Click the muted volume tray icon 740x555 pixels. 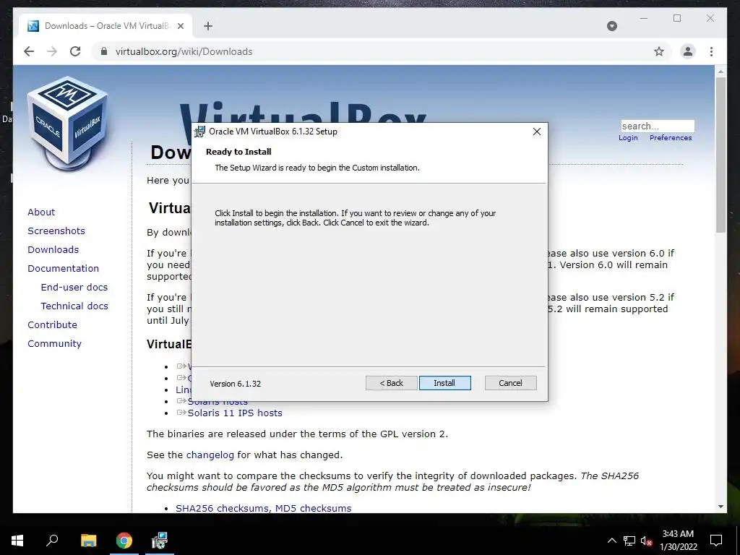(x=646, y=541)
